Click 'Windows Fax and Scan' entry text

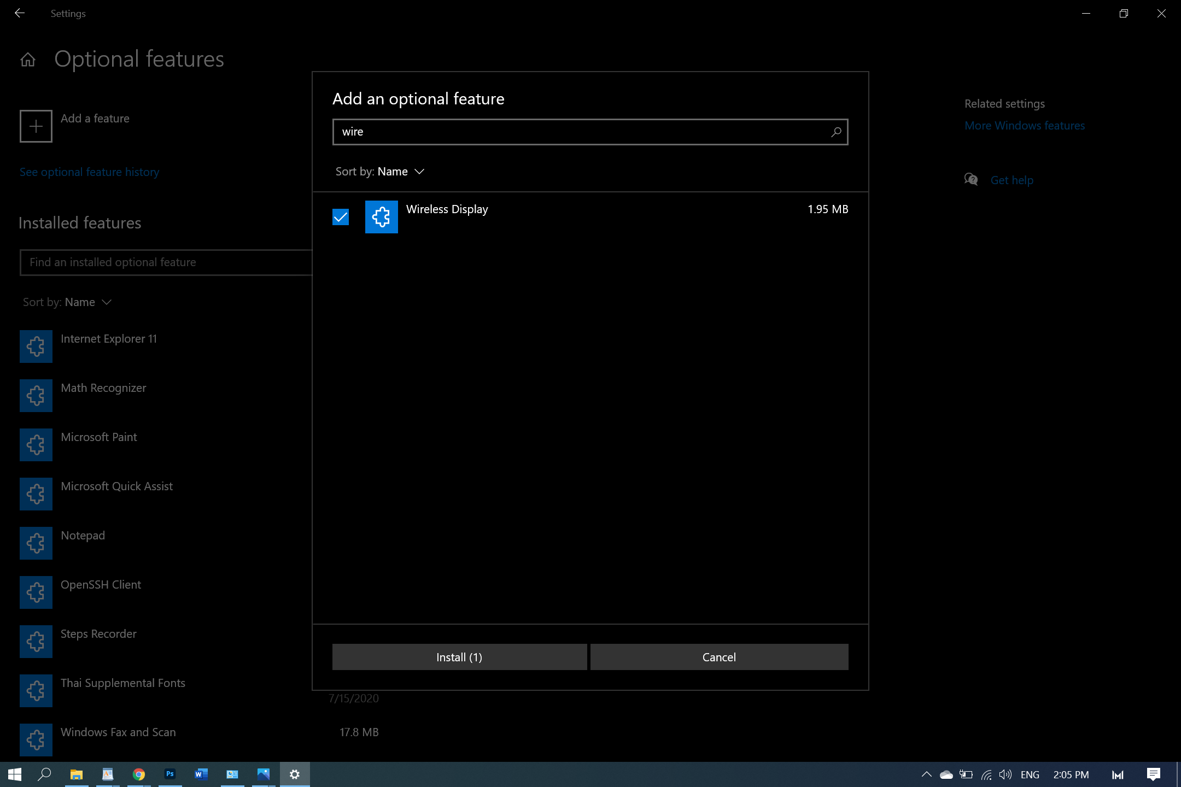click(118, 732)
